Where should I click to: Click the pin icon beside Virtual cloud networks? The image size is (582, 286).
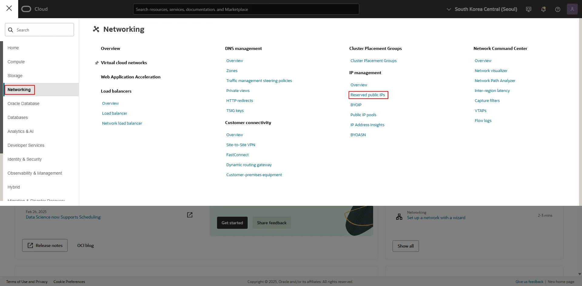97,63
